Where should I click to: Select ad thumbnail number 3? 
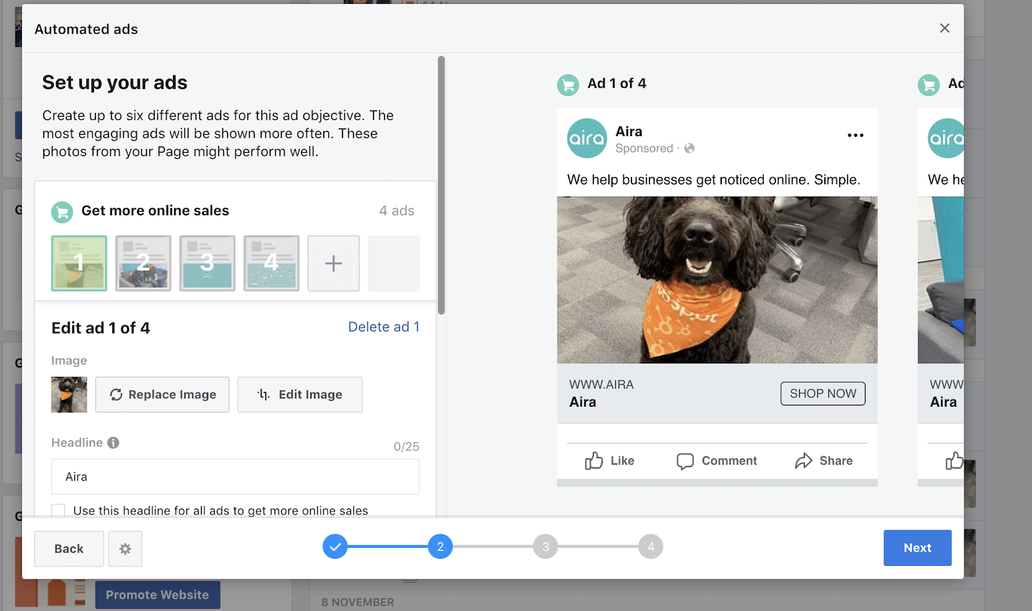tap(207, 264)
